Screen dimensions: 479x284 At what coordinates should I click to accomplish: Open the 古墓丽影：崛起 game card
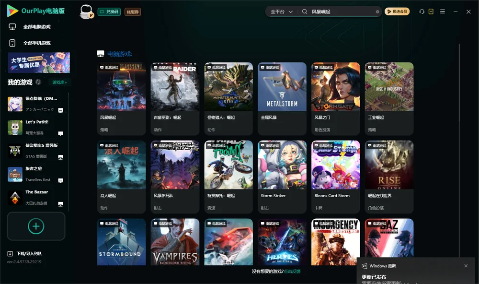pos(175,98)
